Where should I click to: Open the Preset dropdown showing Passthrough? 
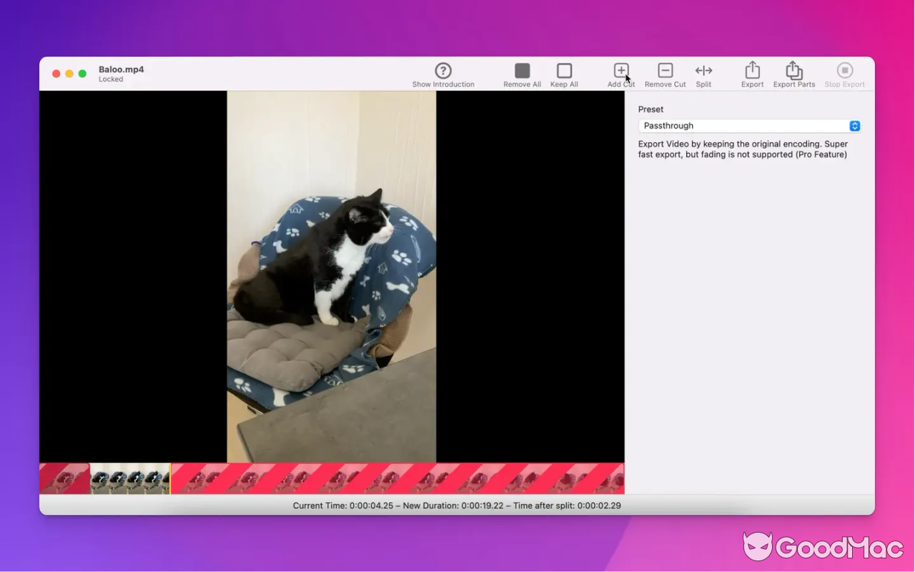coord(743,126)
